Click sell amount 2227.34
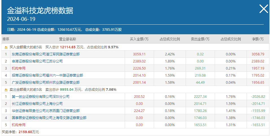Image resolution: width=270 pixels, height=136 pixels. (x=200, y=96)
